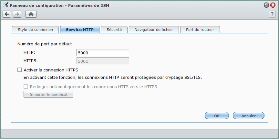
Task: Click the wrench icon in the title bar
Action: point(6,5)
